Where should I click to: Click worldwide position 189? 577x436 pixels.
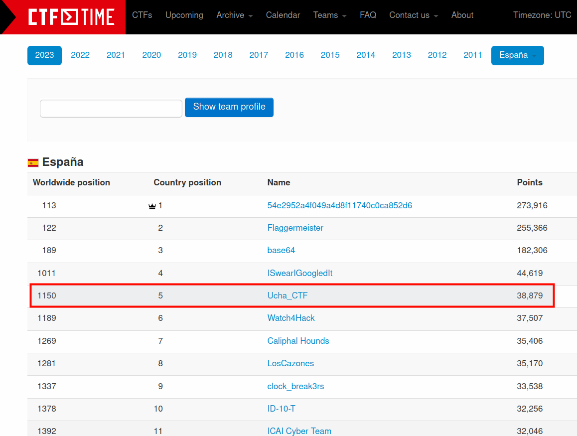point(49,251)
